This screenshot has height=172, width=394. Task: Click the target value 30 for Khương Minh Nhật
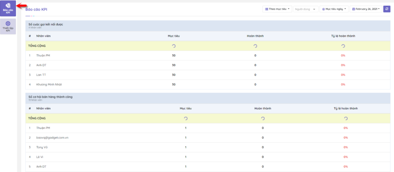pyautogui.click(x=174, y=85)
